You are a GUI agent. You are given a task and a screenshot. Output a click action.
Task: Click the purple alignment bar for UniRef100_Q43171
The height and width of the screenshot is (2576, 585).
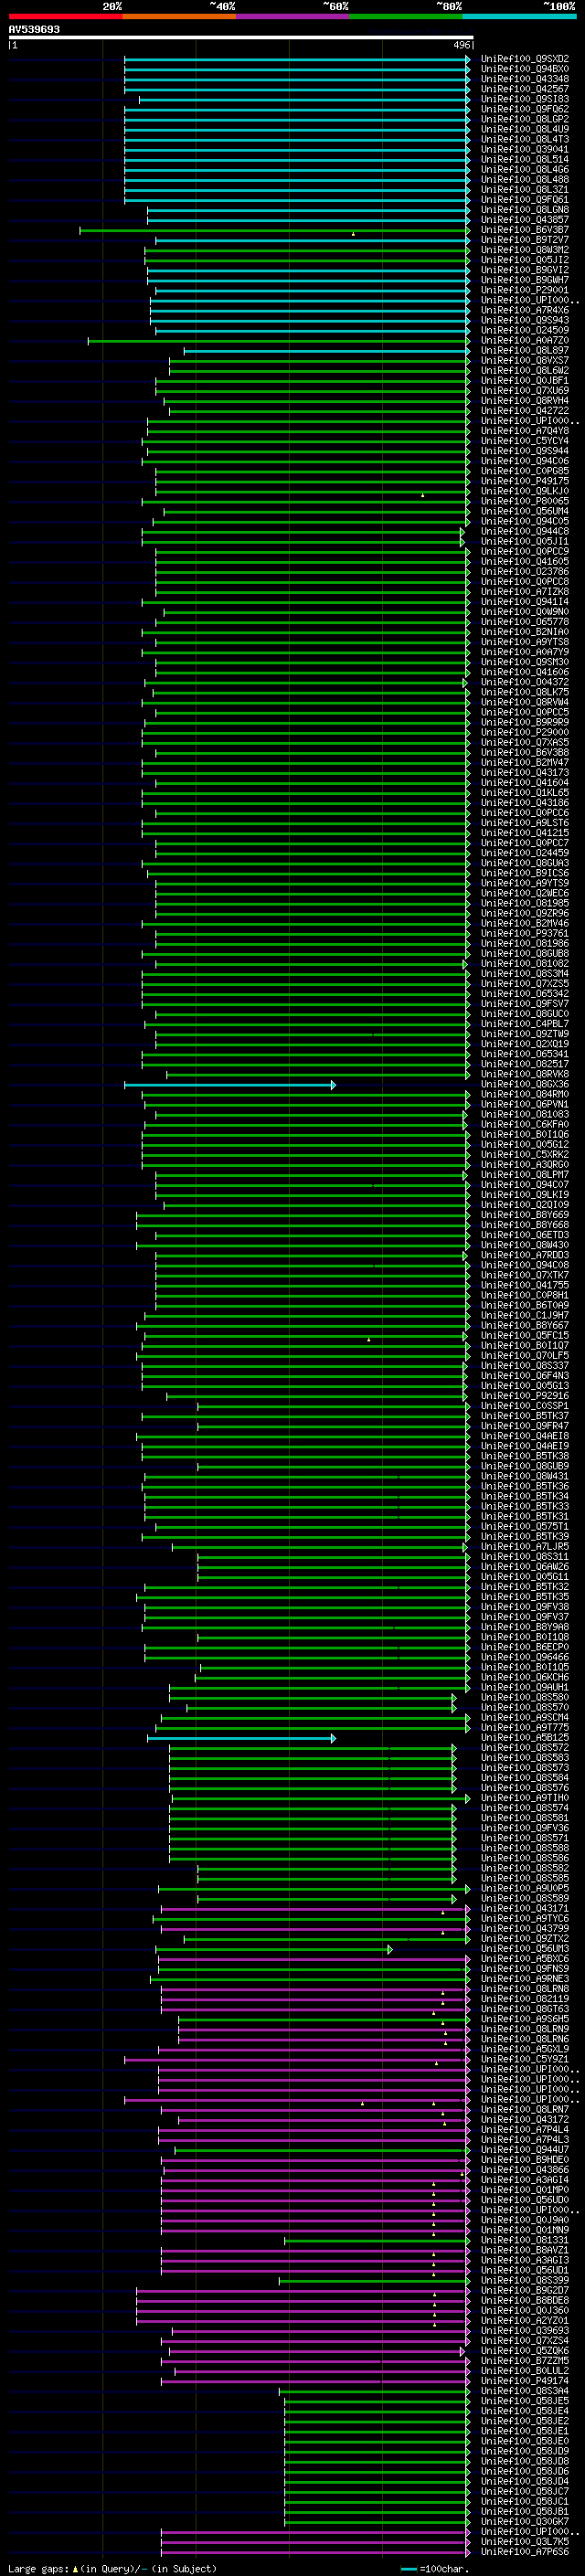pos(315,1909)
